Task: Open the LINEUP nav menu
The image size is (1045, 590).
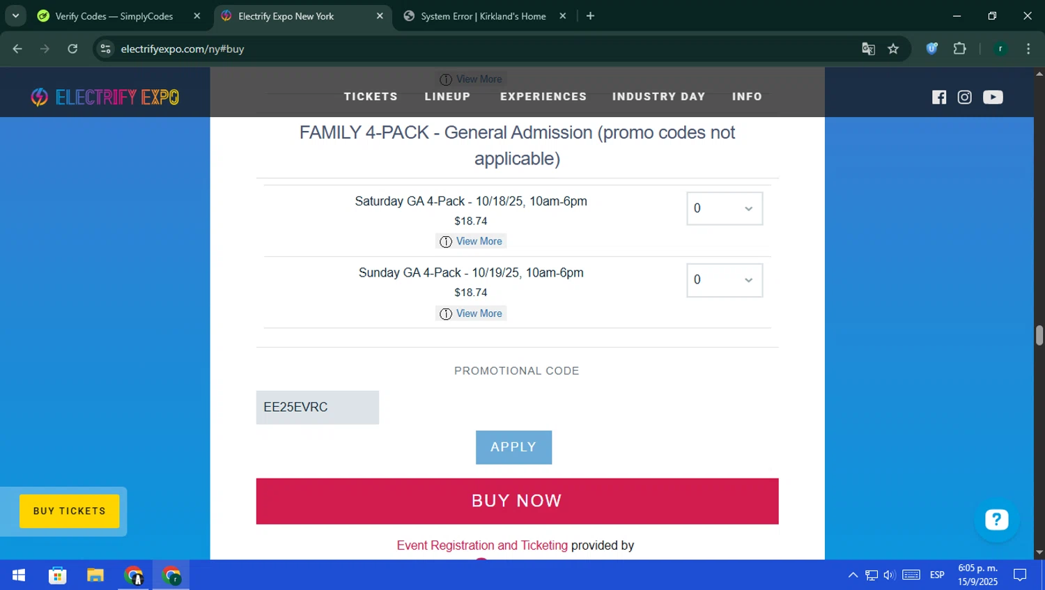Action: click(447, 97)
